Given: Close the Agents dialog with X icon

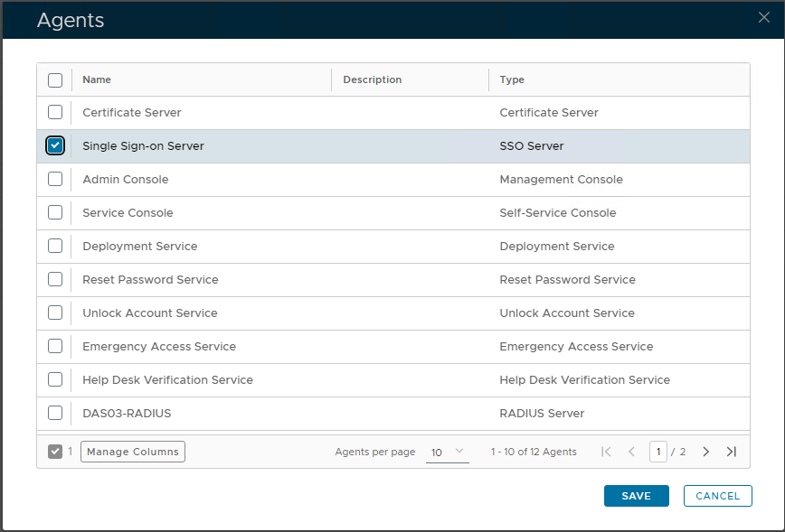Looking at the screenshot, I should 764,18.
